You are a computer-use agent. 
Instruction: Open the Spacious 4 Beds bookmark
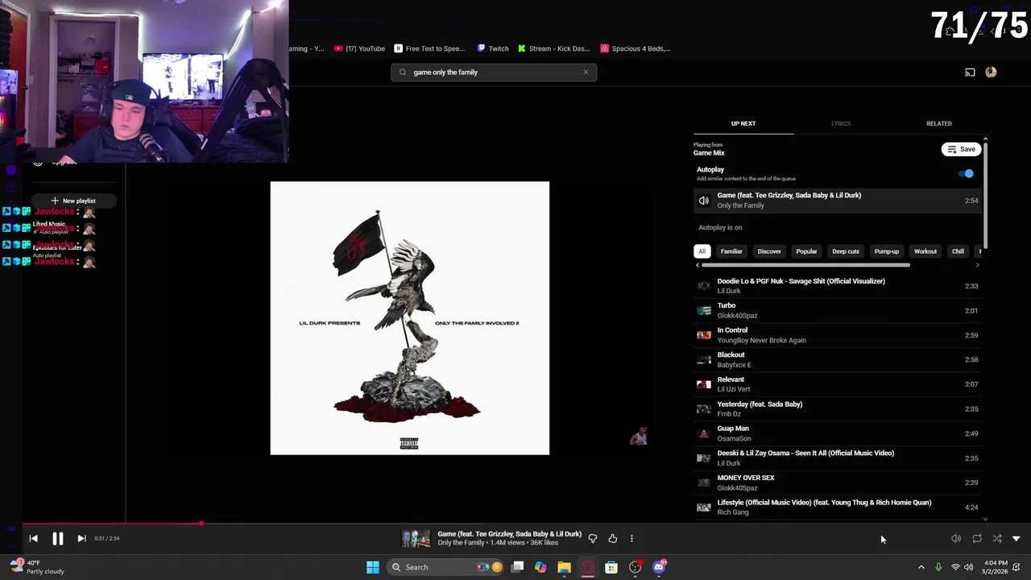636,48
